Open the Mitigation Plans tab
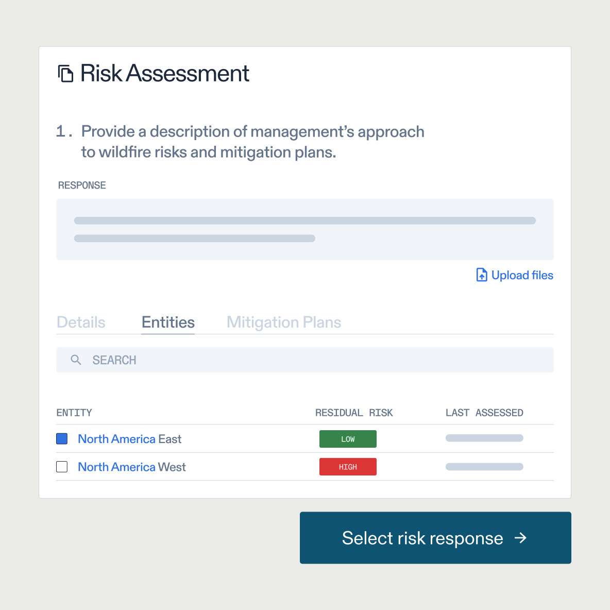This screenshot has height=610, width=610. (x=283, y=322)
